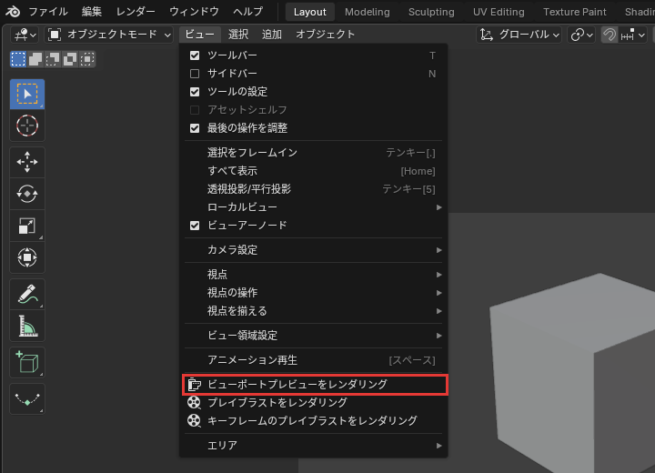Activate the Scale tool
655x473 pixels.
coord(27,226)
